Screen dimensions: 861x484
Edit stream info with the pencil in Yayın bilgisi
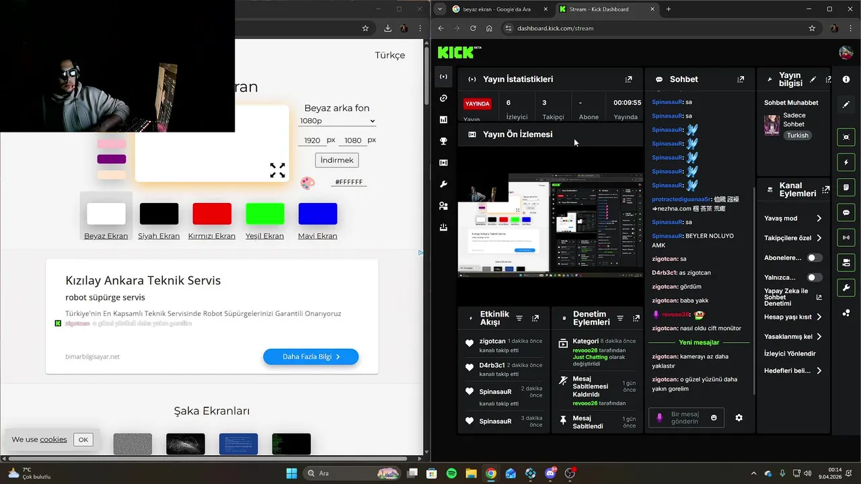813,79
